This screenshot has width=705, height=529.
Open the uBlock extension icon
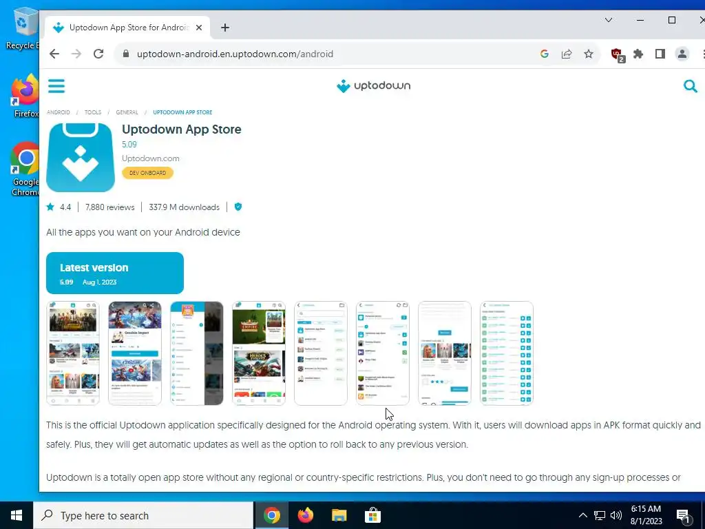[x=618, y=55]
